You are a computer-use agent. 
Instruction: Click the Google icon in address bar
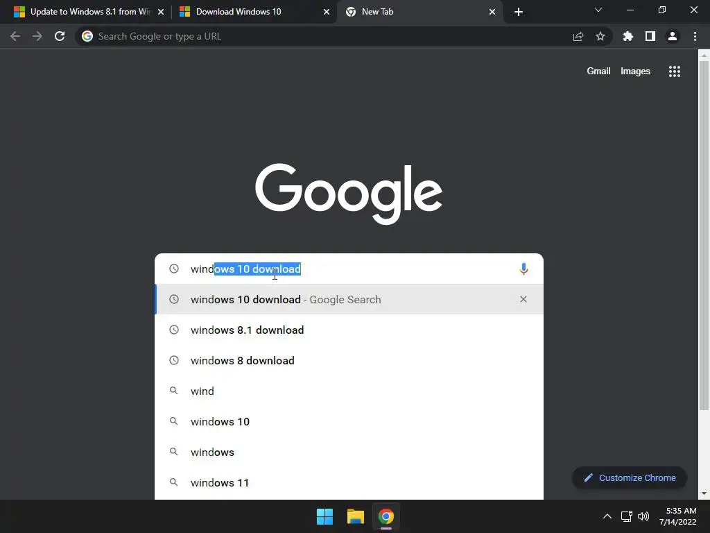(x=87, y=36)
